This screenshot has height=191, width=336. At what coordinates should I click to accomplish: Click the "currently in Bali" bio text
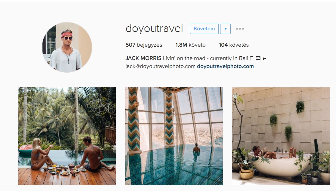coord(229,58)
